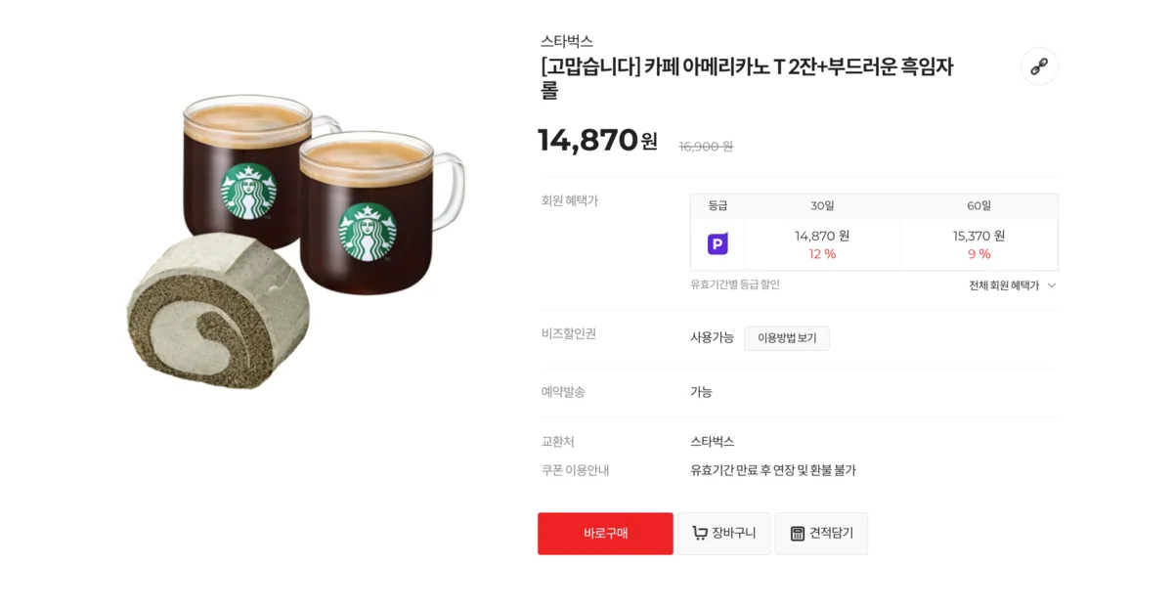
Task: Click the cart icon on 장바구니 button
Action: tap(700, 533)
